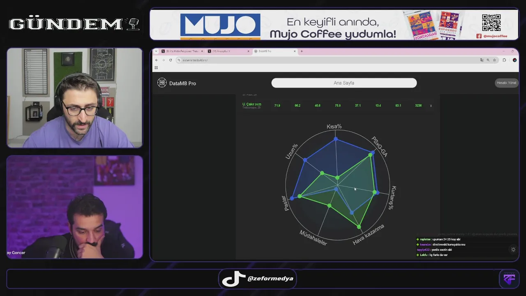Click the 71.9 value in player row
The image size is (526, 296).
(277, 106)
